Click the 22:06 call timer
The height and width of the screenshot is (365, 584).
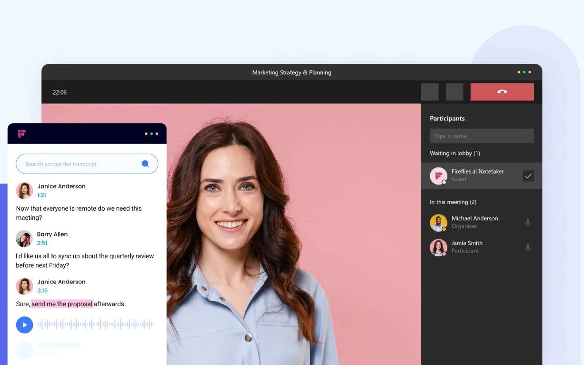(x=59, y=92)
